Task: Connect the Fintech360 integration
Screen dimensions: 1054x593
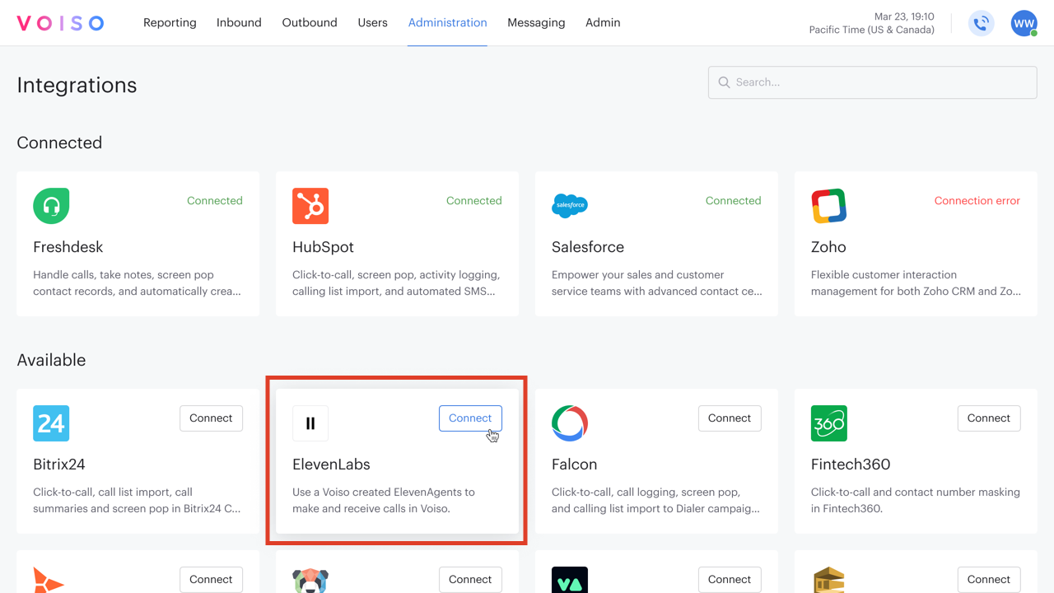Action: pos(988,418)
